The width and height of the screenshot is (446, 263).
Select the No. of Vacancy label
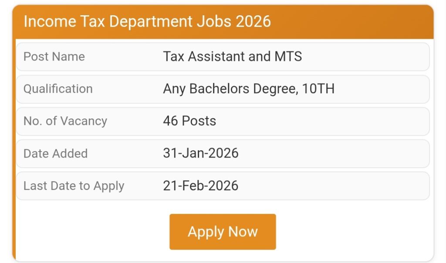[x=65, y=121]
